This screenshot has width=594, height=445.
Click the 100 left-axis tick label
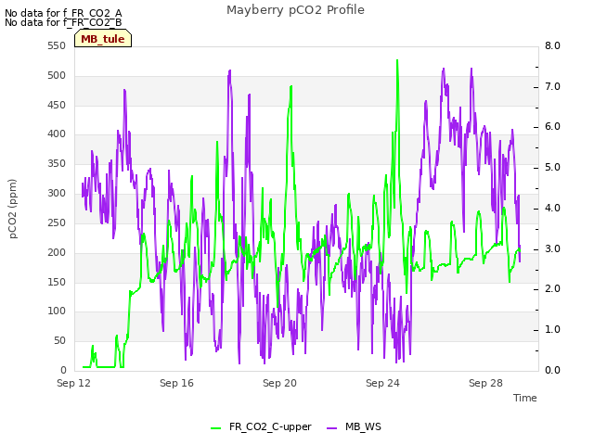pos(57,311)
